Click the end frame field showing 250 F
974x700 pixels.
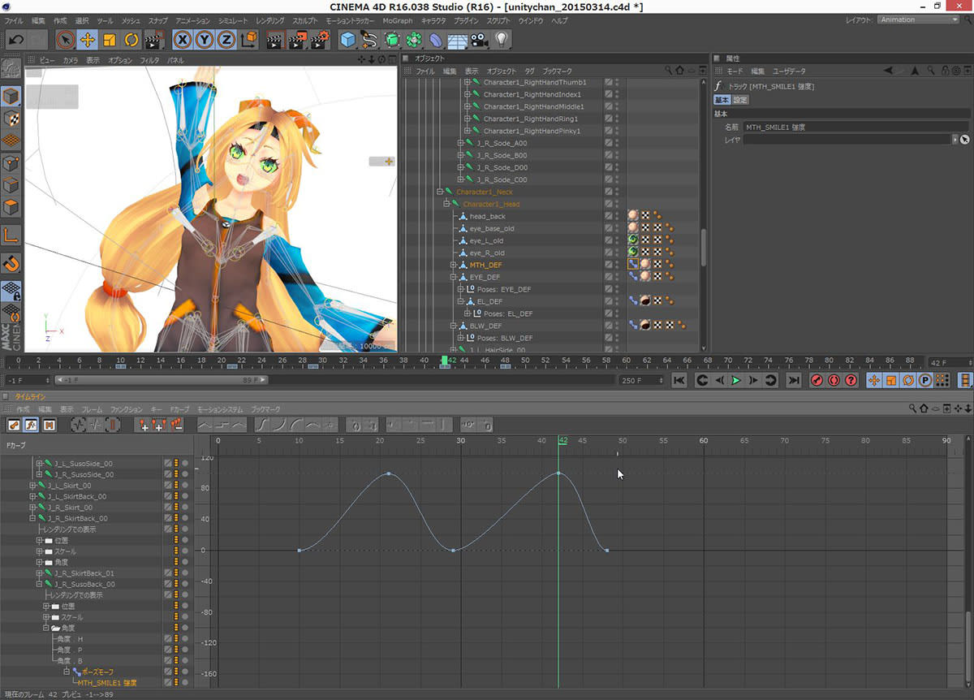(x=640, y=380)
